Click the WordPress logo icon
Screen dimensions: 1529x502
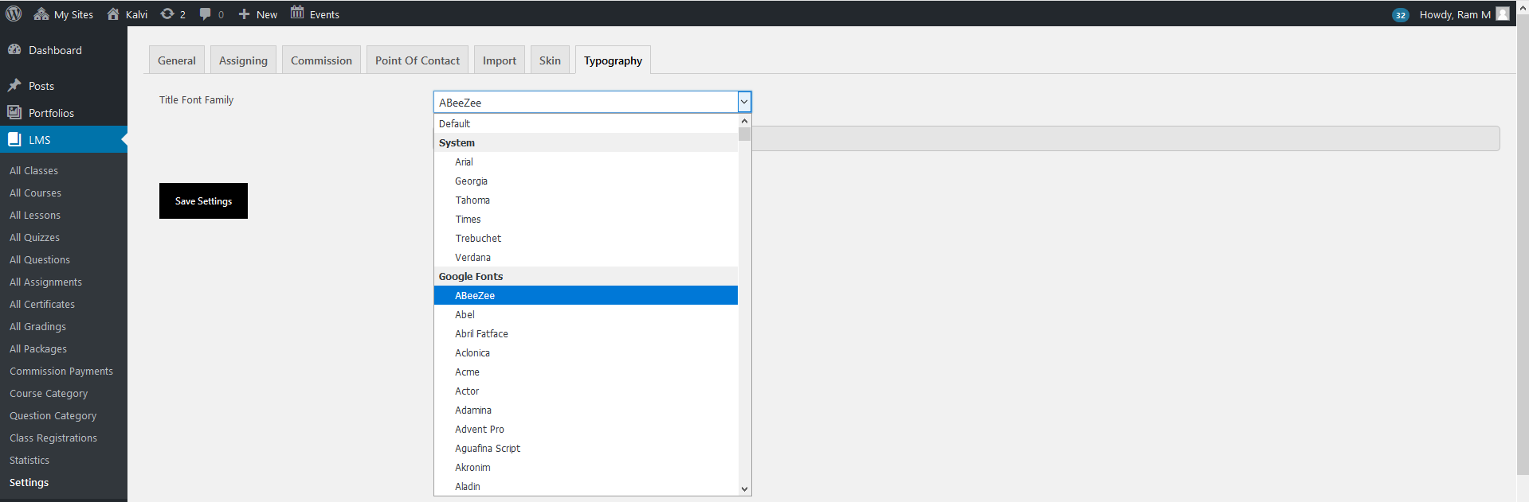tap(14, 14)
